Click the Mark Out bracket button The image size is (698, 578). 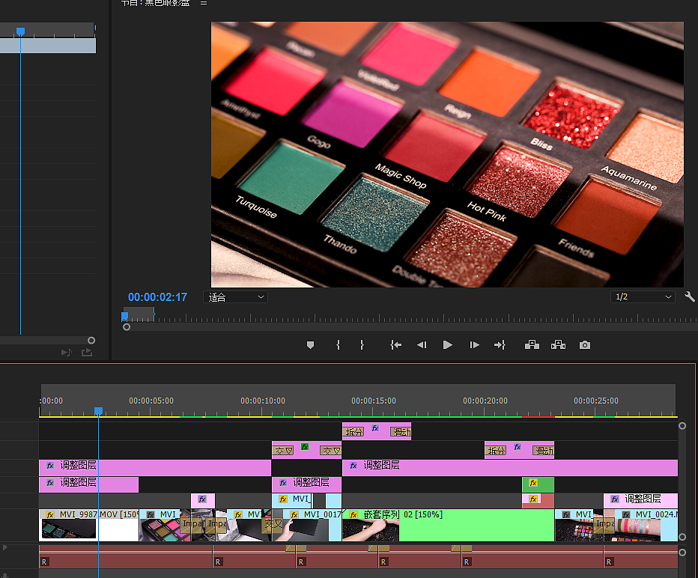(x=362, y=345)
